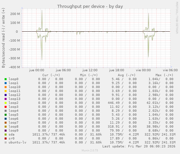Click 'jue 06:00' x-axis label

63,70
